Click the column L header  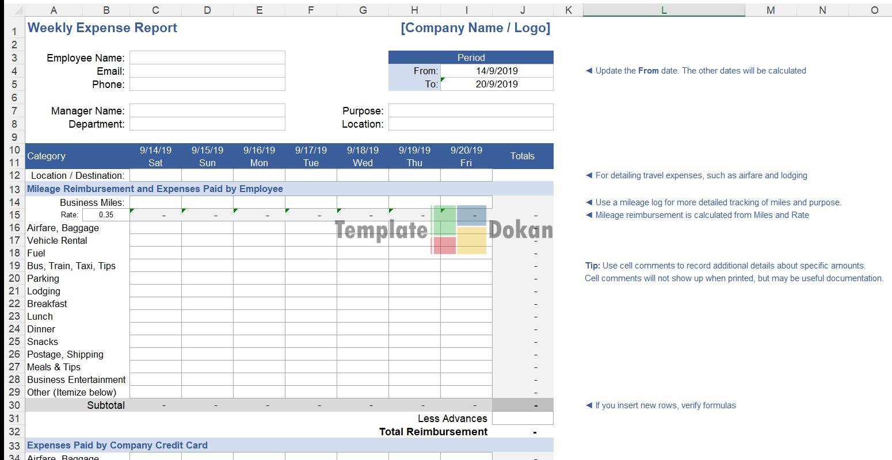pyautogui.click(x=664, y=10)
